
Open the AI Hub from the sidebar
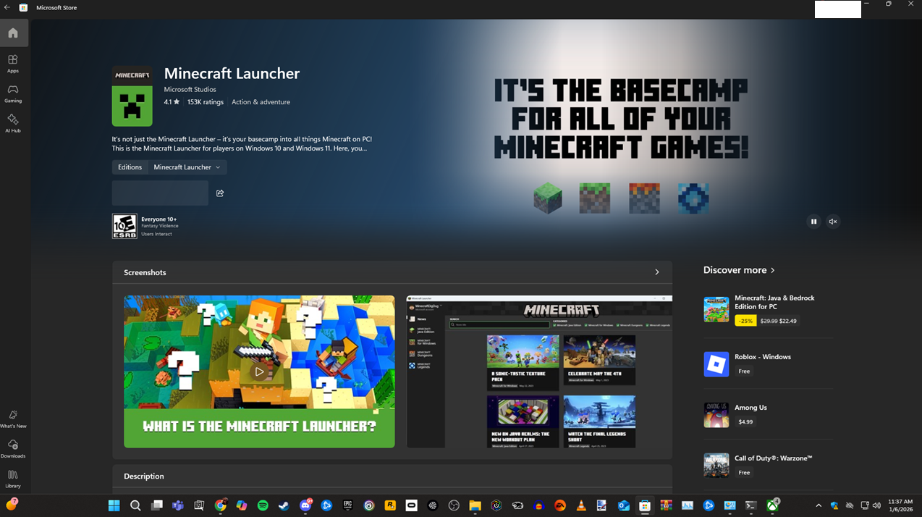[x=13, y=125]
